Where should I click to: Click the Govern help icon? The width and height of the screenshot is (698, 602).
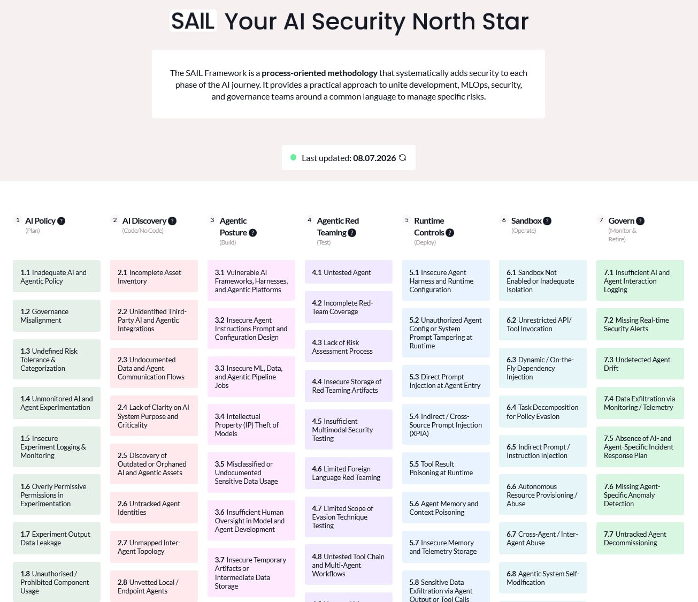tap(640, 221)
